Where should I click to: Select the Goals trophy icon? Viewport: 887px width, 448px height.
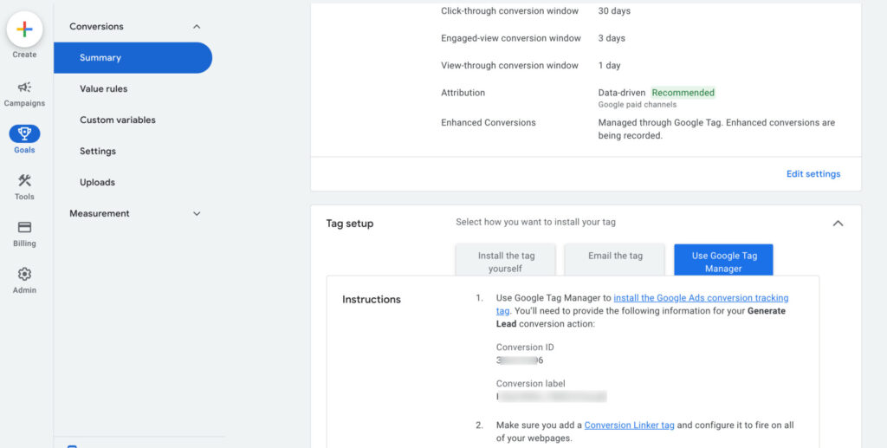pos(24,133)
